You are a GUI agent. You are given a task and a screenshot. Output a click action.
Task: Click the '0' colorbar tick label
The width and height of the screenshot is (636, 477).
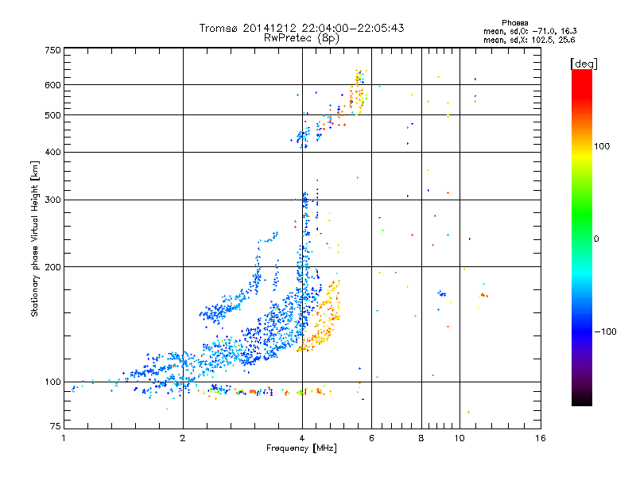coord(596,239)
